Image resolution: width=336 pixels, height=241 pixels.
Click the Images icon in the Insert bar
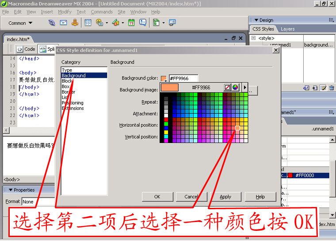pyautogui.click(x=99, y=23)
